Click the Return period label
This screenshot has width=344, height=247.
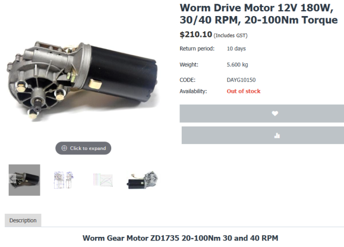197,49
